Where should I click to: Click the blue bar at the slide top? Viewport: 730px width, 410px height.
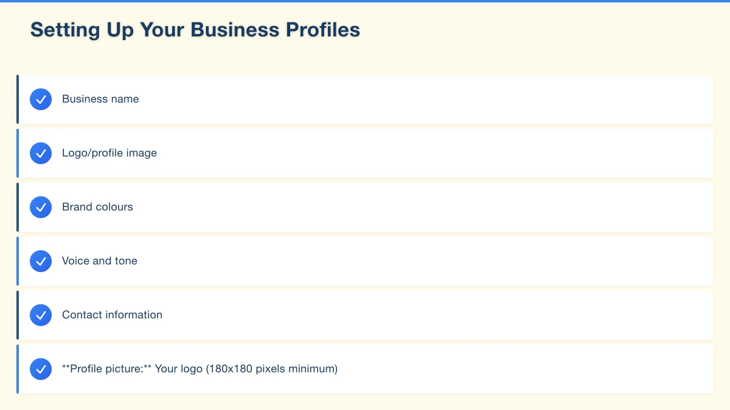click(x=365, y=1)
